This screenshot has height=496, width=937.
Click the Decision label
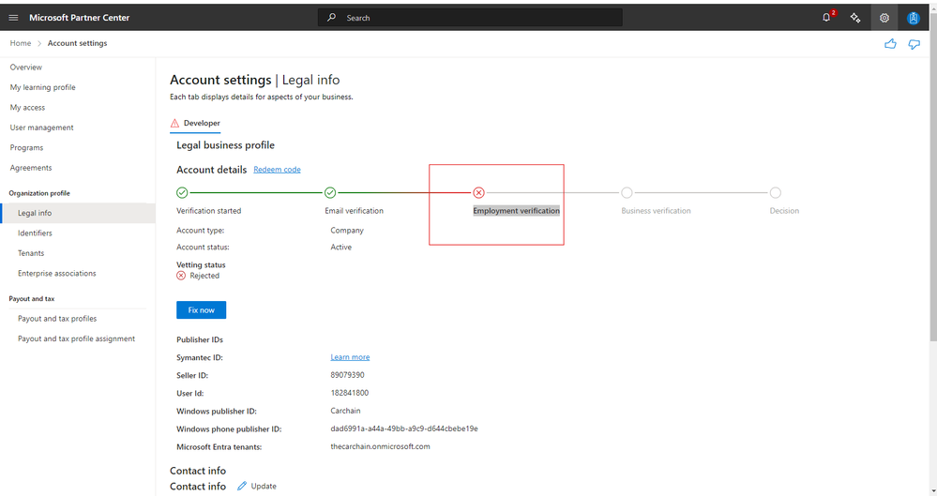(x=784, y=210)
